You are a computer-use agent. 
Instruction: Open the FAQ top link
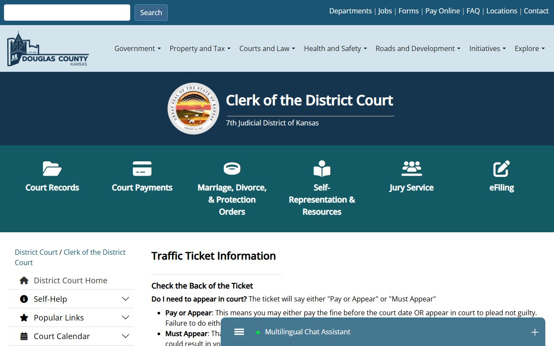[x=473, y=11]
